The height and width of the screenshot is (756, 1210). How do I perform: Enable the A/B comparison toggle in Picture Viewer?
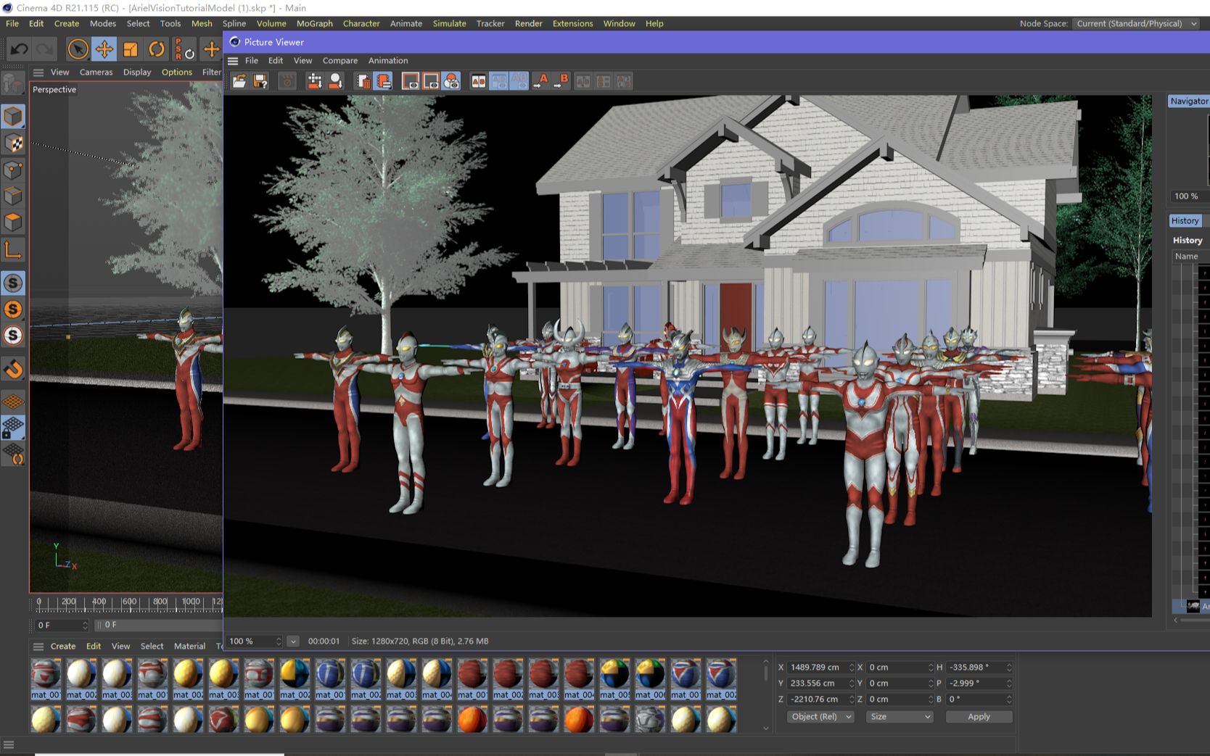click(478, 80)
